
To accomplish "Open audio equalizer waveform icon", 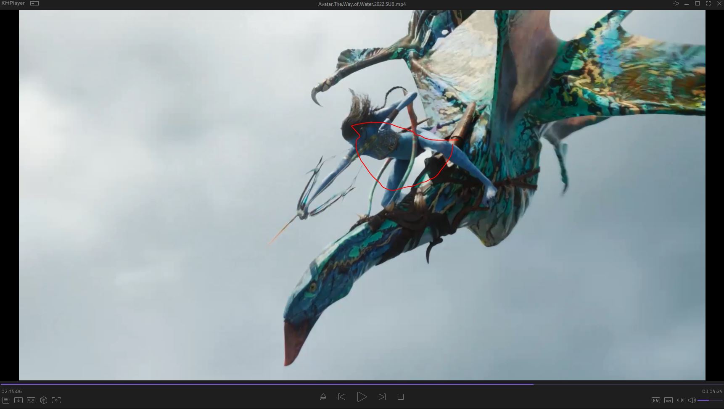I will [681, 400].
